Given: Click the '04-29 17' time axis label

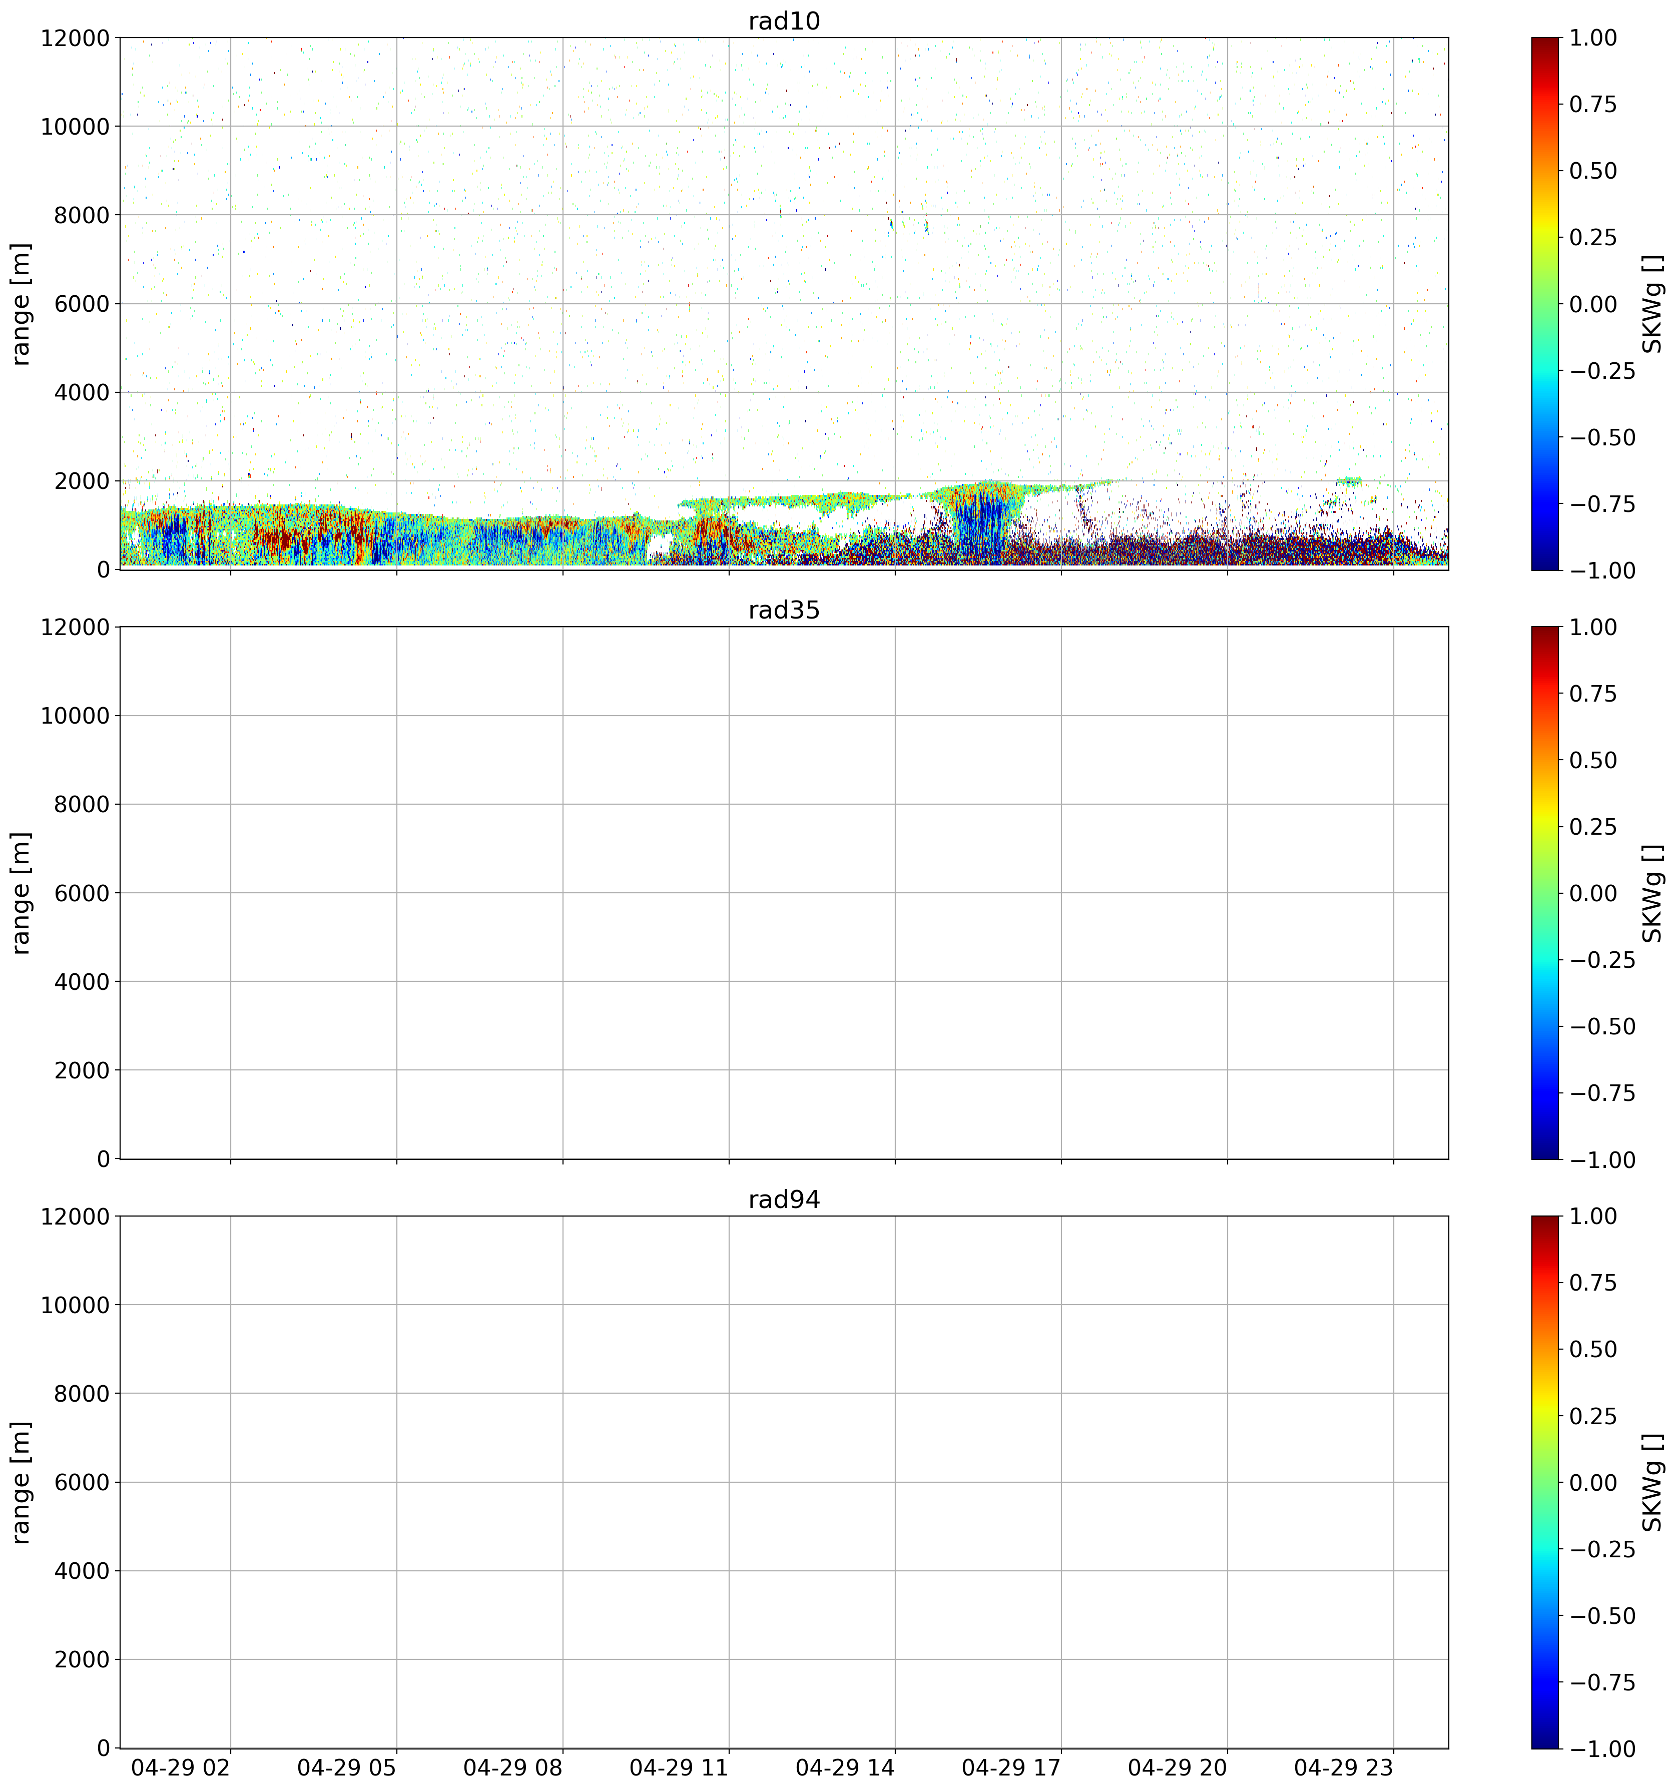Looking at the screenshot, I should (1011, 1768).
